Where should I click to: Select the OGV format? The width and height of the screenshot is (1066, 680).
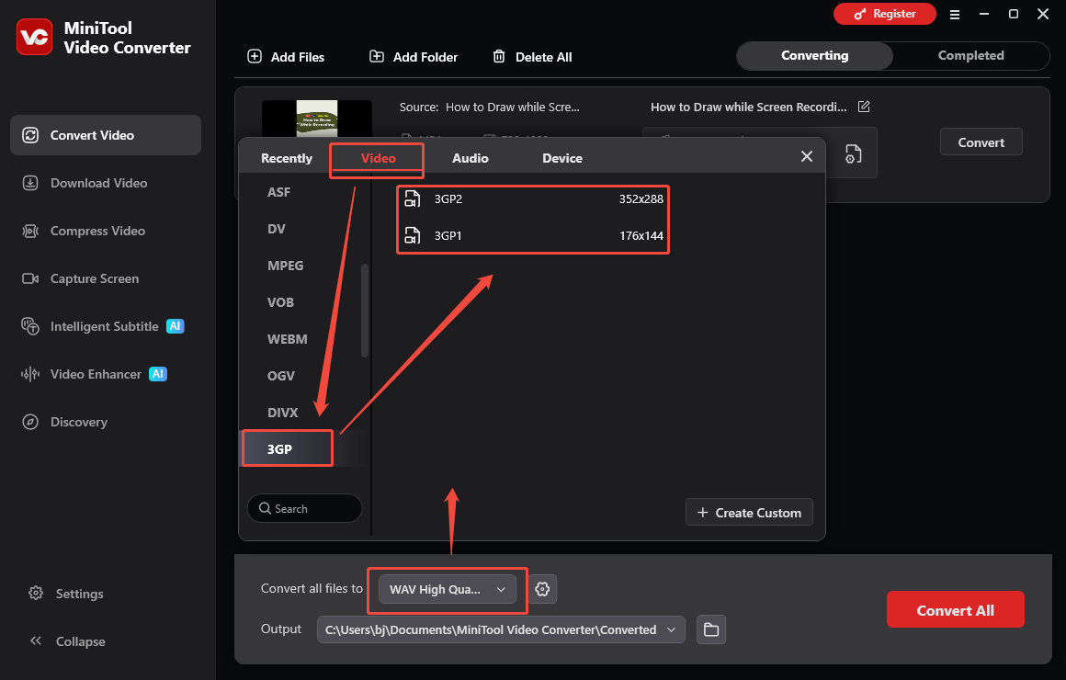coord(281,375)
